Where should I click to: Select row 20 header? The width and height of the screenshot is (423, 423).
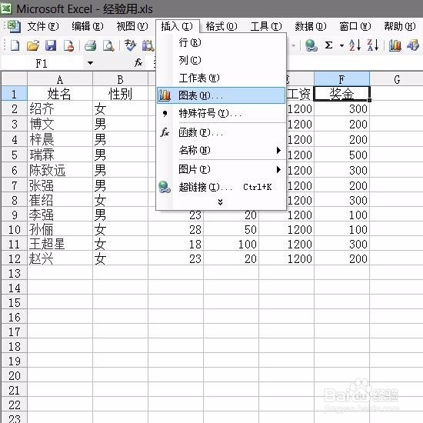click(15, 376)
